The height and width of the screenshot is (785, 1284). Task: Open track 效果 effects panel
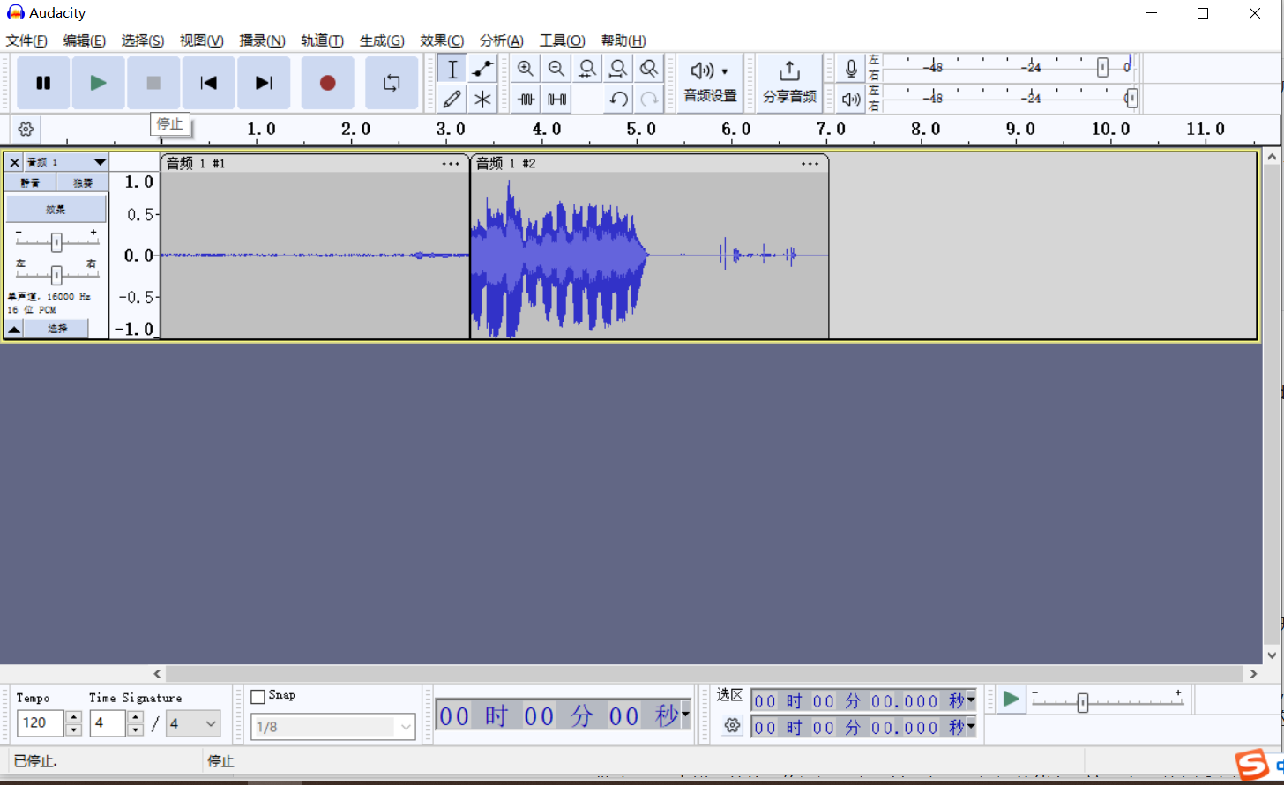click(x=56, y=210)
